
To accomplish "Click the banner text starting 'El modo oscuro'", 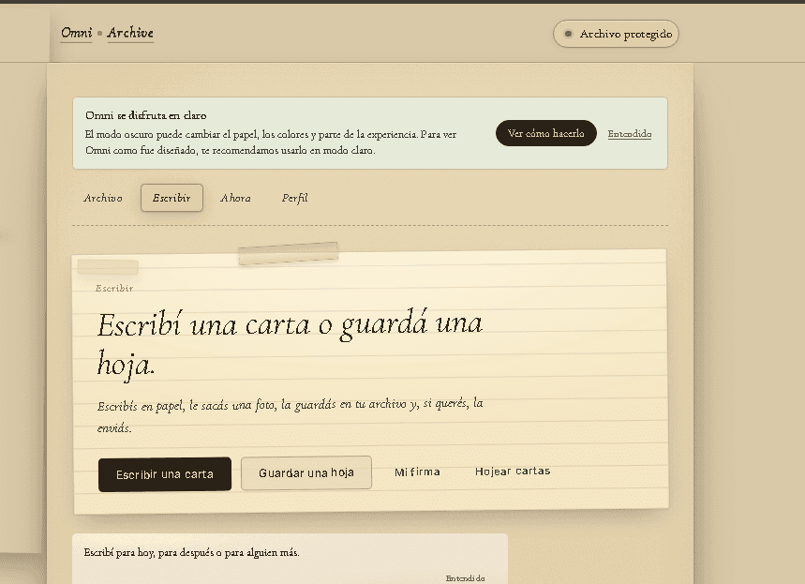I will (x=271, y=142).
